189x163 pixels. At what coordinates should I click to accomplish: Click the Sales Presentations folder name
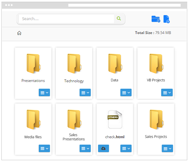tap(74, 137)
